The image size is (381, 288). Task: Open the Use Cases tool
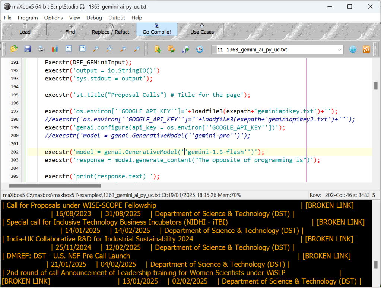[202, 29]
